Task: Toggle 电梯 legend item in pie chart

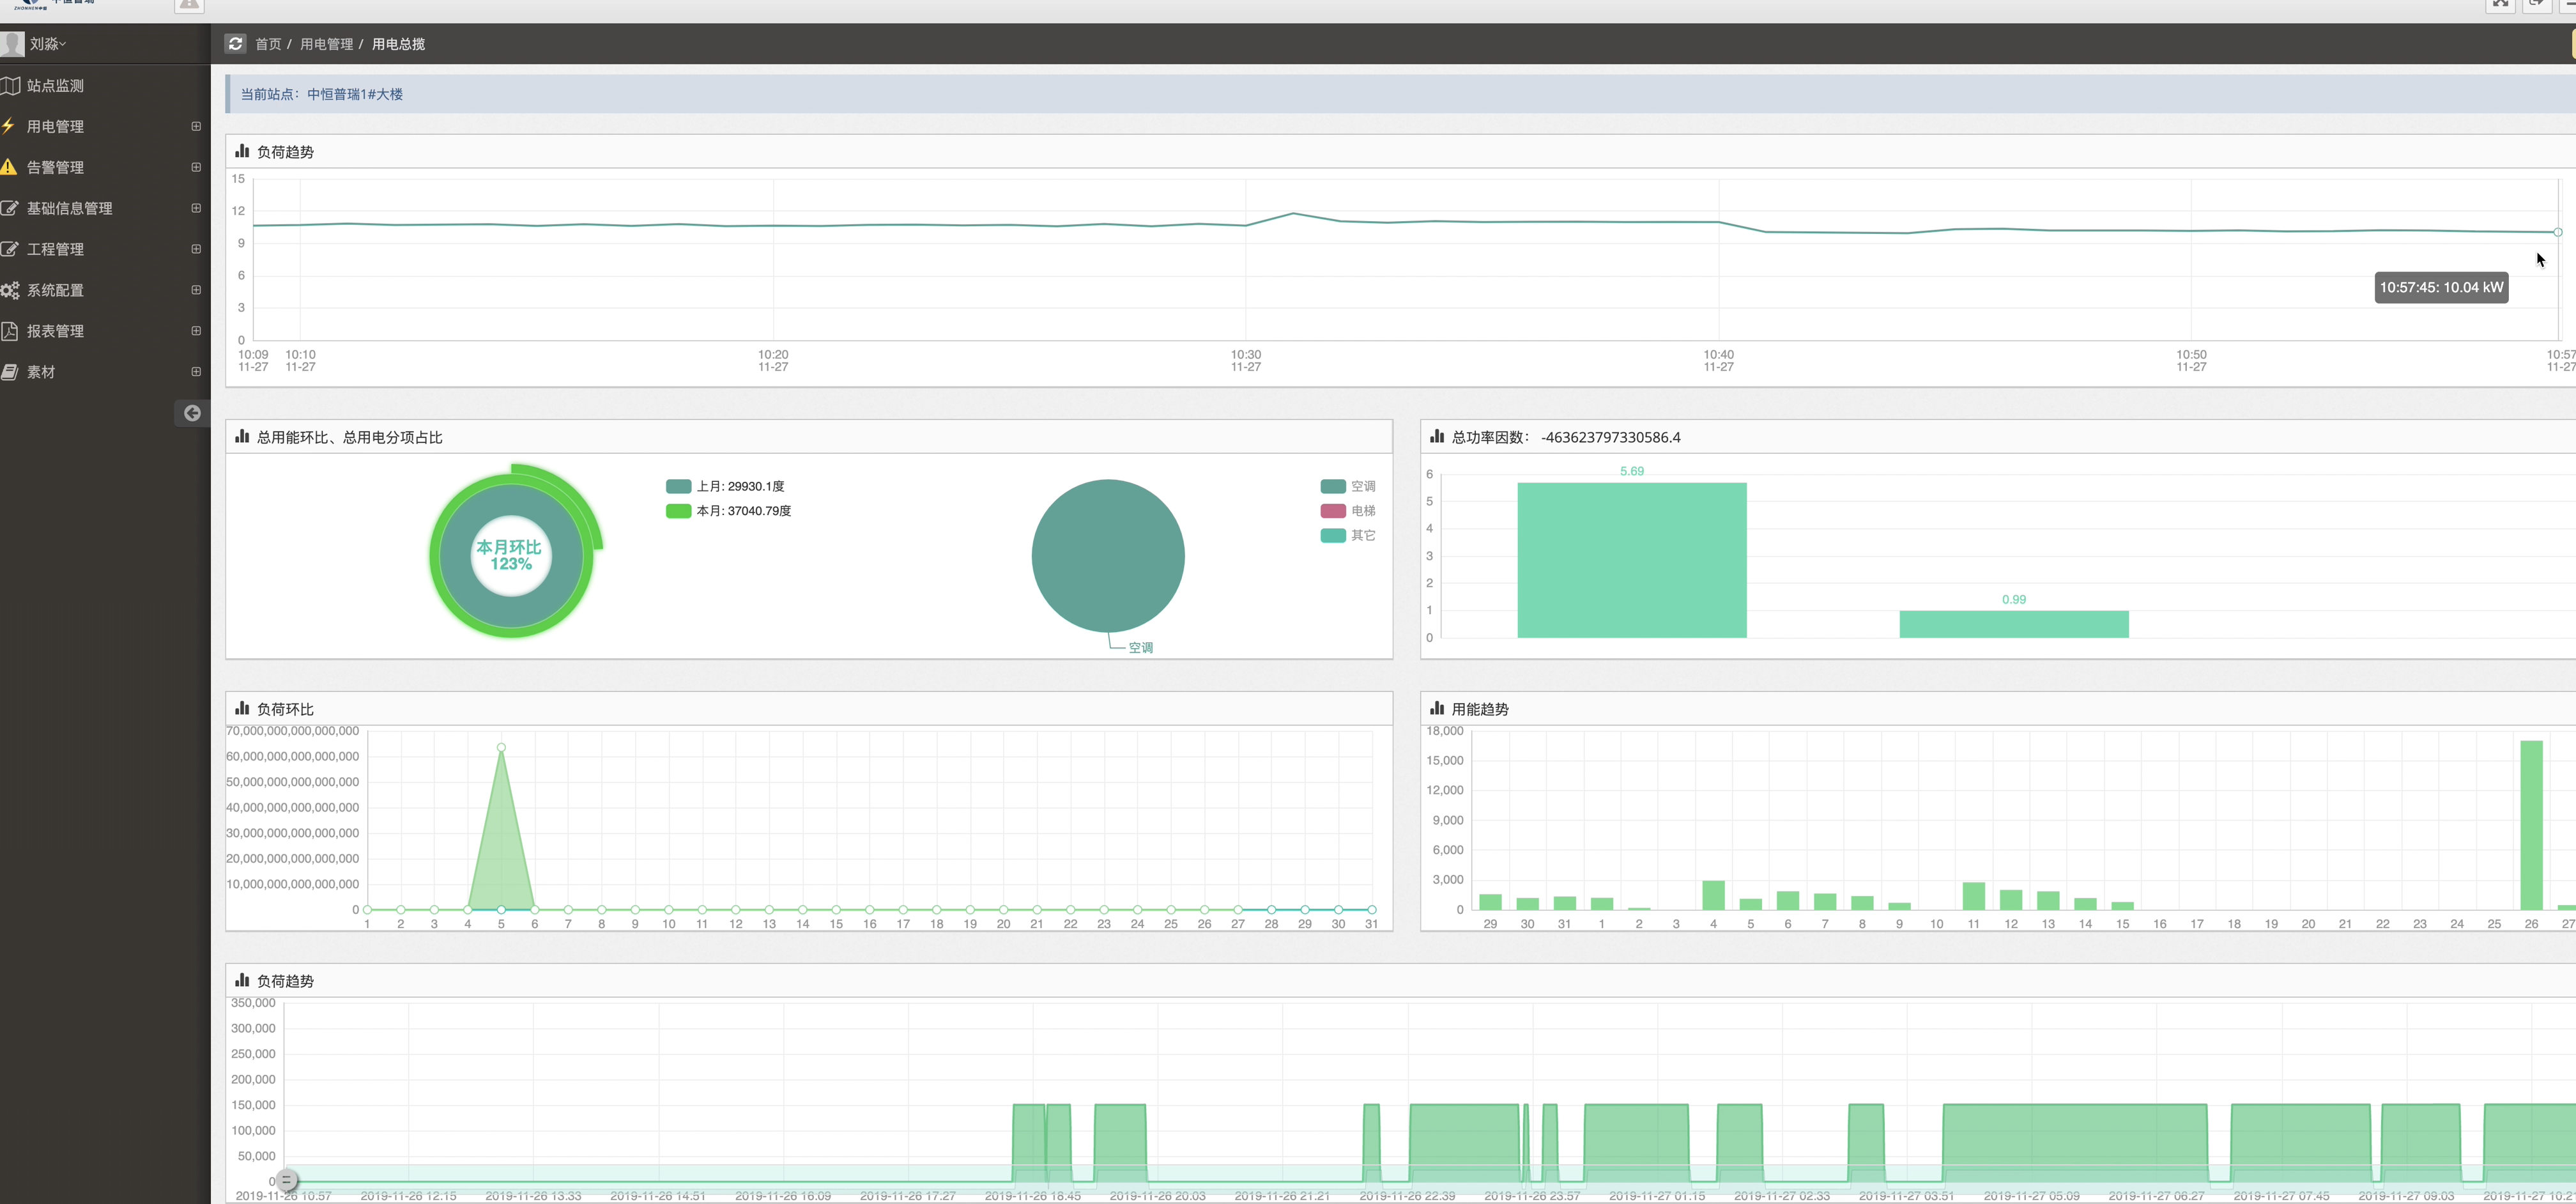Action: pyautogui.click(x=1348, y=511)
